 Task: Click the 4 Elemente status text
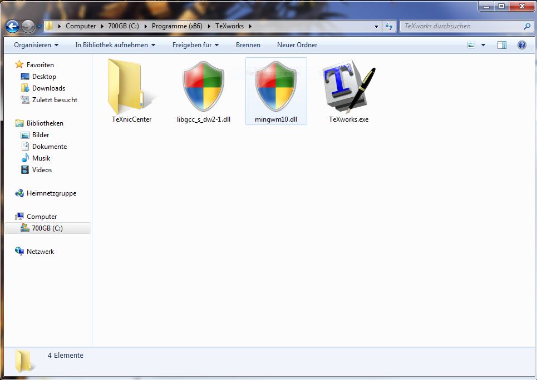(x=66, y=355)
